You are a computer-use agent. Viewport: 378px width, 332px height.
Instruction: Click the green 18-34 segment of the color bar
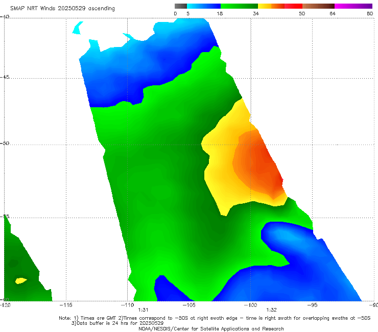tap(239, 6)
